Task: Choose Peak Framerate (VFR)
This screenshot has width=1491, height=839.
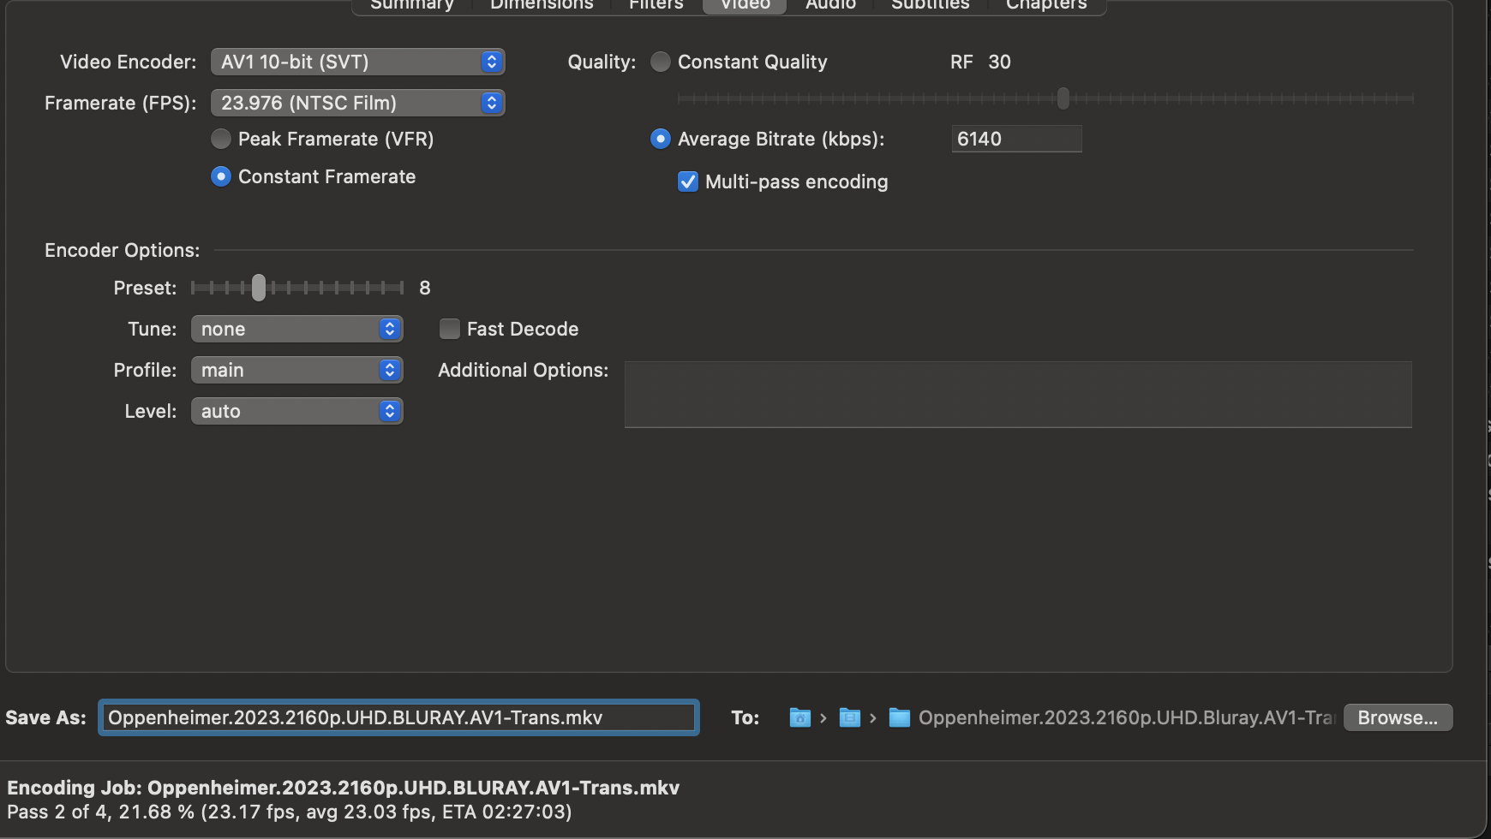Action: click(221, 139)
